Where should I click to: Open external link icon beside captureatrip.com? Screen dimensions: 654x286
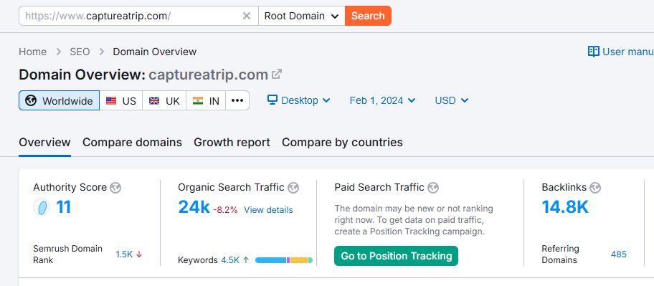277,75
